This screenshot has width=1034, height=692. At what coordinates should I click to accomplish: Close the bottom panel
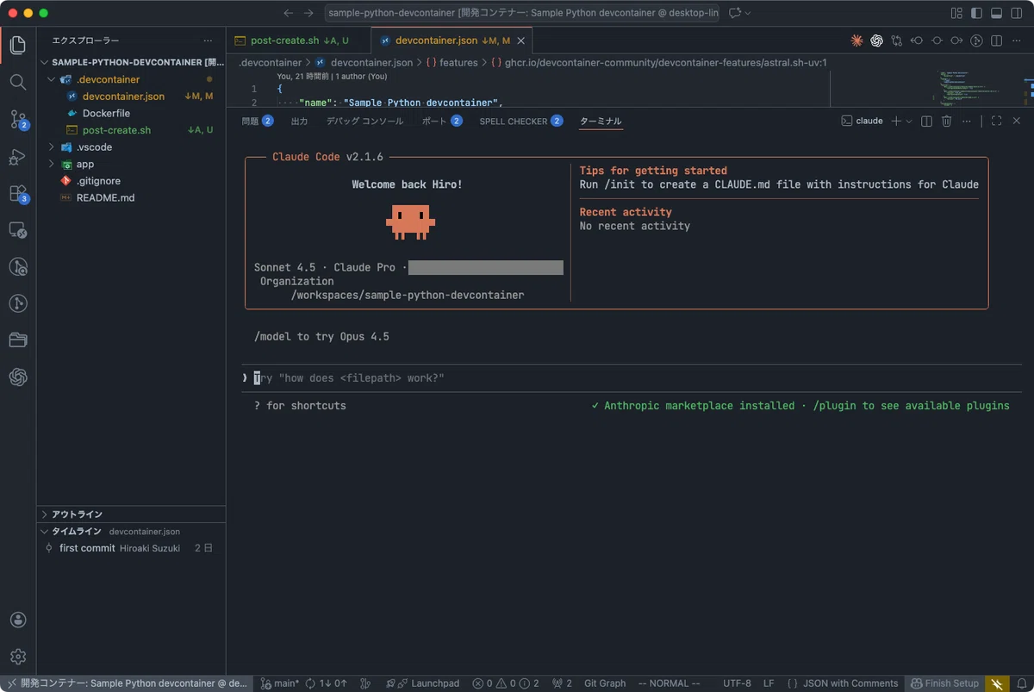pyautogui.click(x=1017, y=122)
